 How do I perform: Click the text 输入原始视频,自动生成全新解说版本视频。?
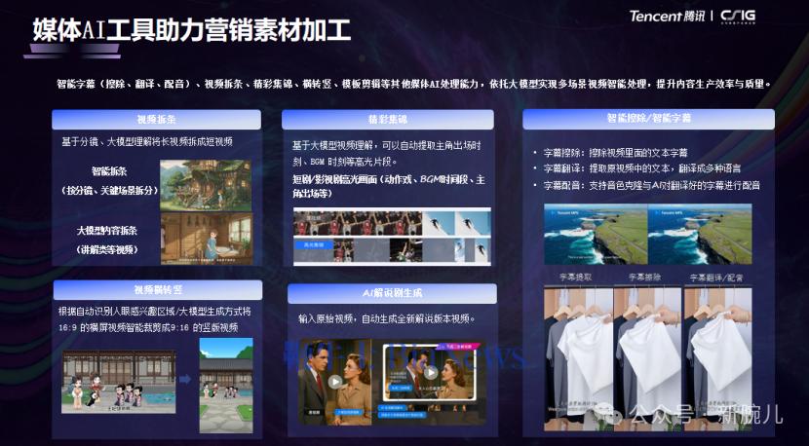386,318
